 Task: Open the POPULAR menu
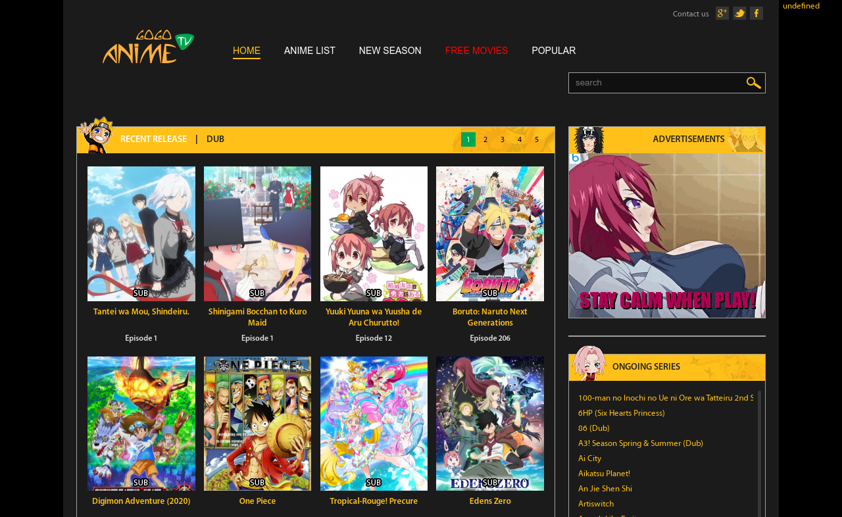(554, 51)
